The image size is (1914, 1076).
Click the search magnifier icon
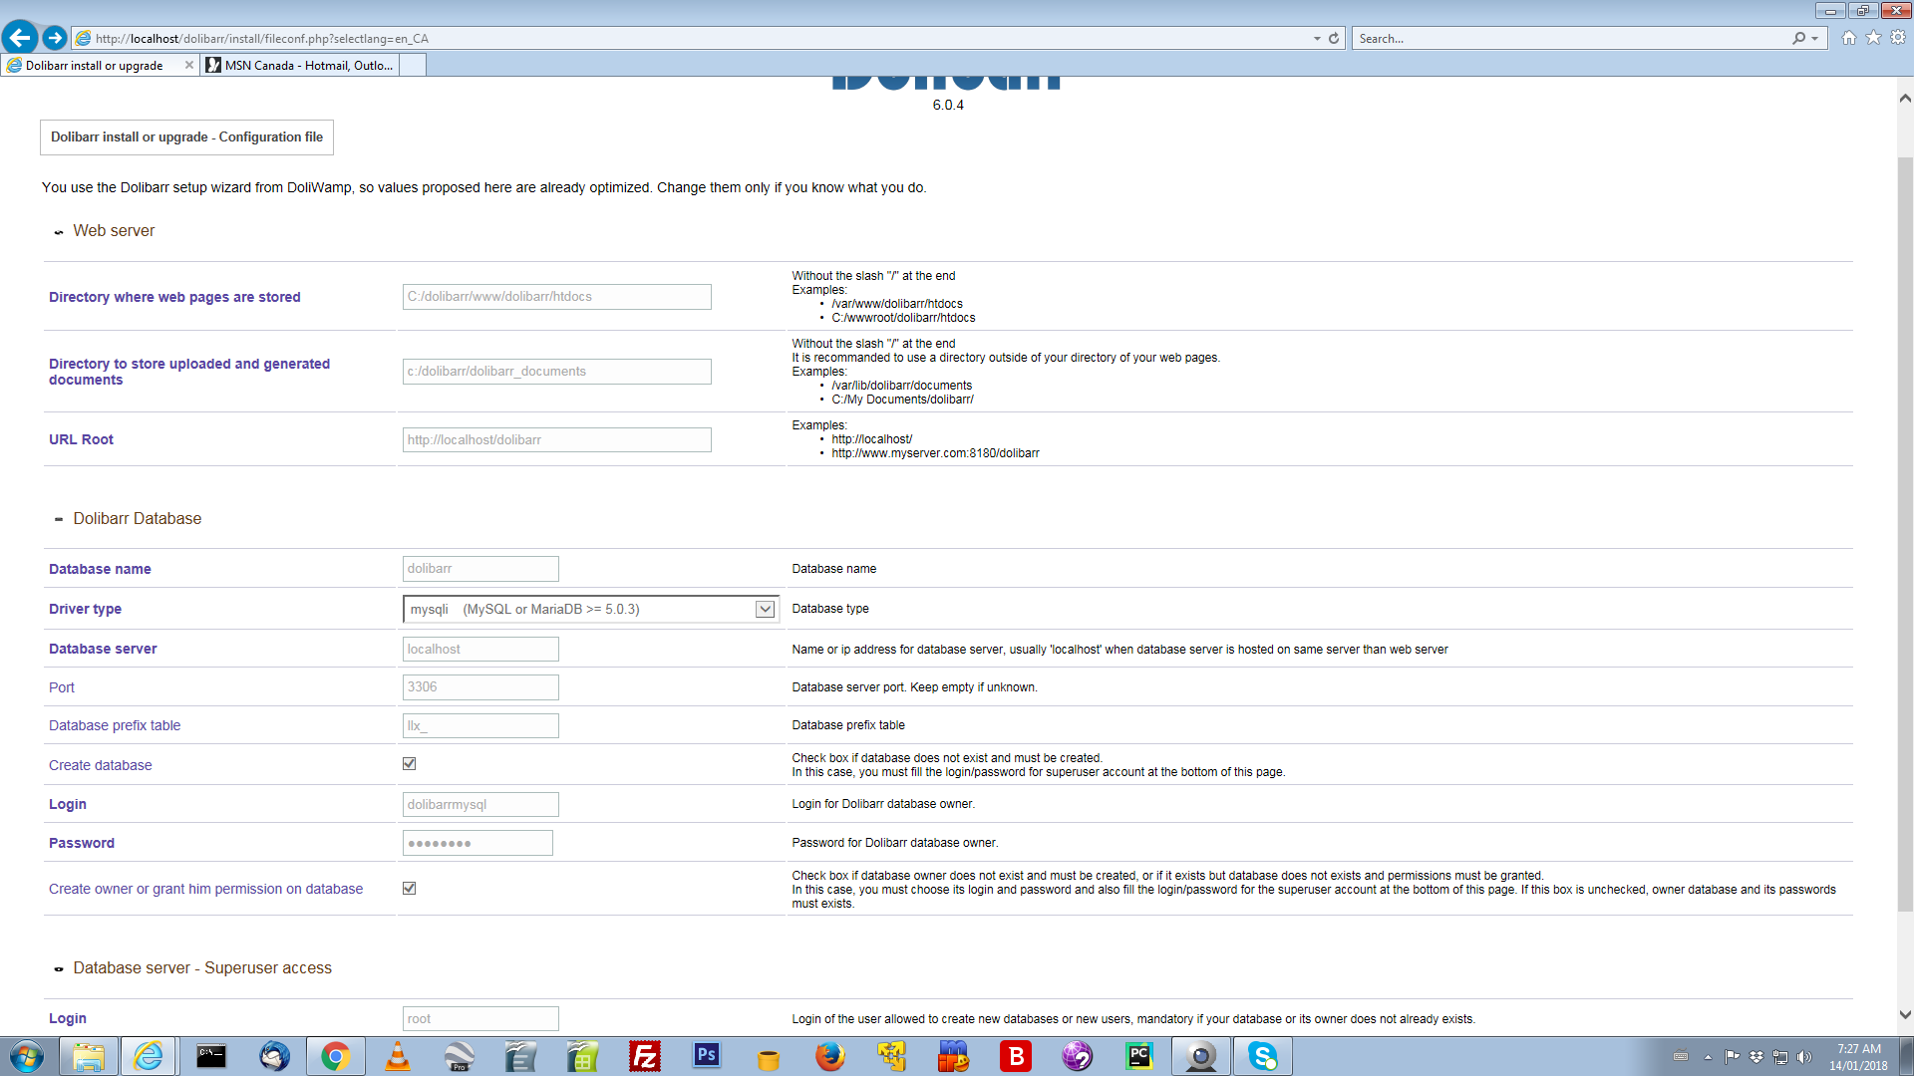click(1798, 38)
